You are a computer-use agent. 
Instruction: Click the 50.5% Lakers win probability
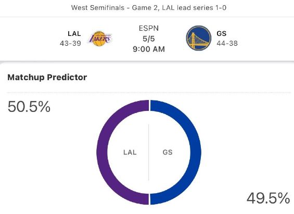pyautogui.click(x=29, y=107)
